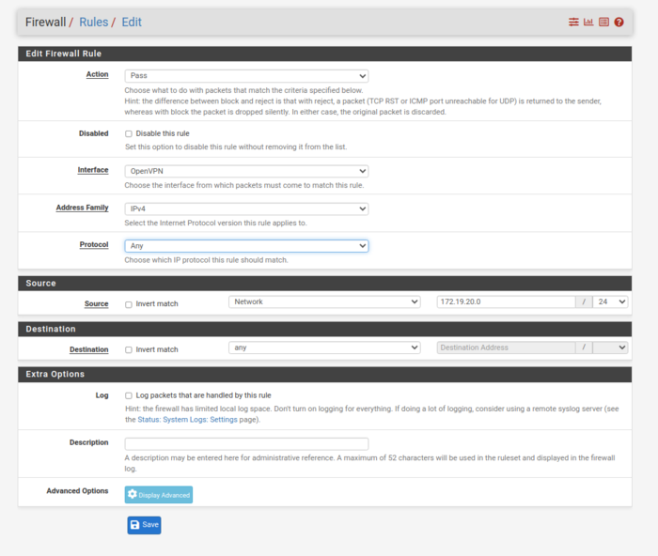The image size is (658, 556).
Task: Click the gear icon on Display Advanced
Action: point(133,494)
